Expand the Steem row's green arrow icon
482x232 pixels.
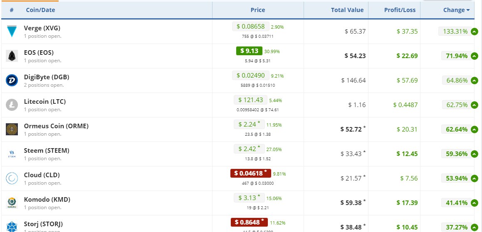475,154
